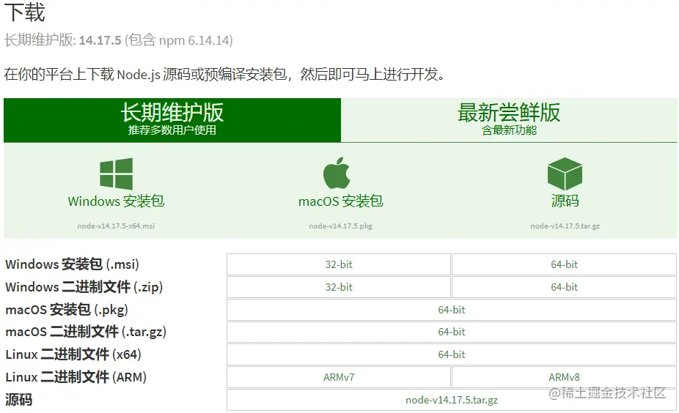Click node-v14.17.5.tar.gz in the 源码 table row
The image size is (679, 413).
point(452,400)
